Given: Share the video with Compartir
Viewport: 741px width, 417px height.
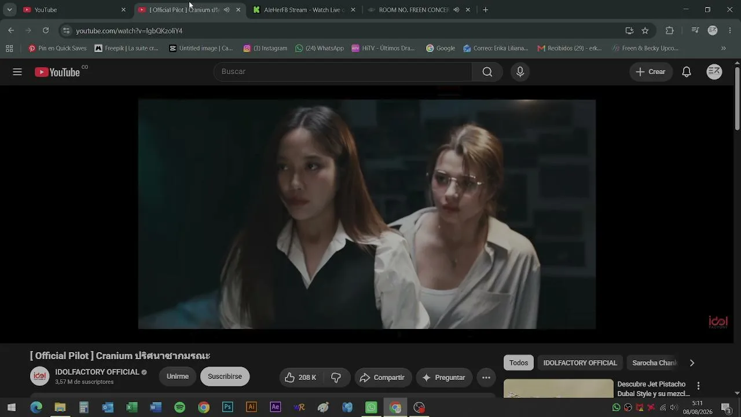Looking at the screenshot, I should [383, 378].
